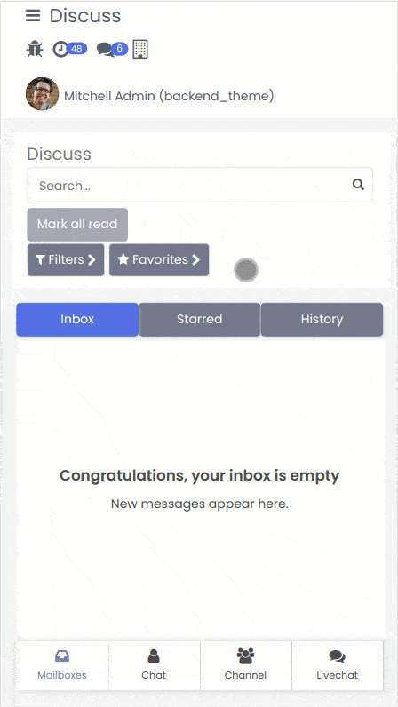Screen dimensions: 398x707
Task: Click the search magnifier icon
Action: (x=358, y=185)
